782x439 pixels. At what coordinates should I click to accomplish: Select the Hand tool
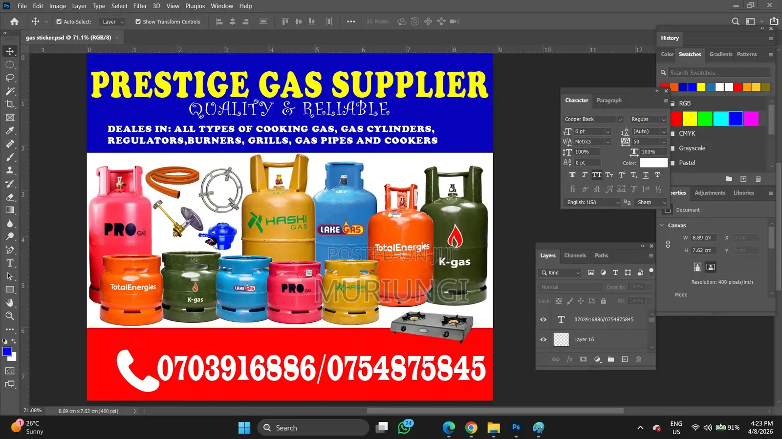point(10,303)
